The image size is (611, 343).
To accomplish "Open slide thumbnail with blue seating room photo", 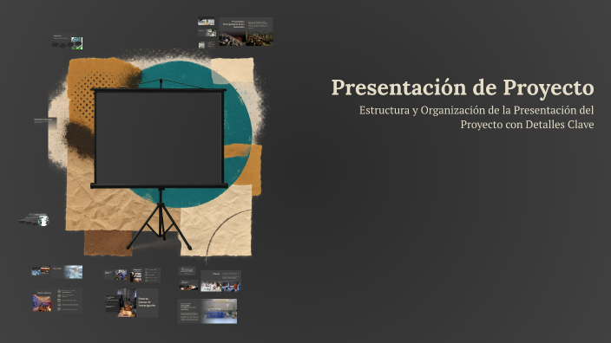I will (x=207, y=311).
